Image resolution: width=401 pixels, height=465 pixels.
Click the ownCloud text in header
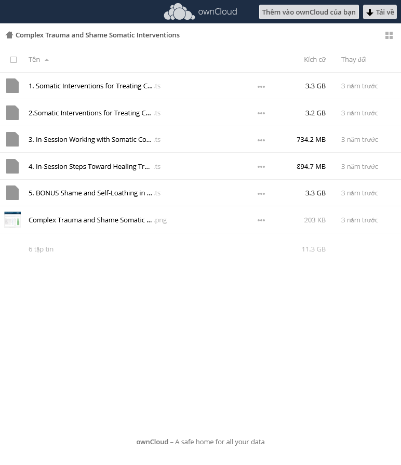pos(218,11)
